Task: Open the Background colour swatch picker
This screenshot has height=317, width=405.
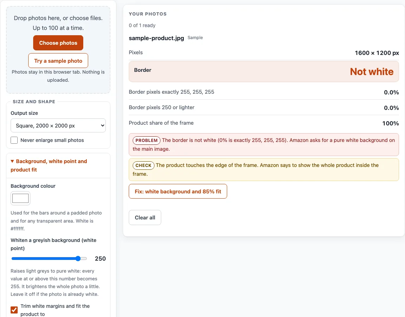Action: point(20,198)
